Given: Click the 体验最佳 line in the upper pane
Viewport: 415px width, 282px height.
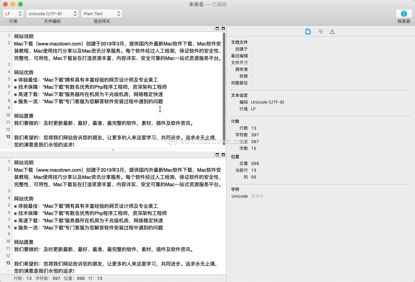Looking at the screenshot, I should pos(86,80).
